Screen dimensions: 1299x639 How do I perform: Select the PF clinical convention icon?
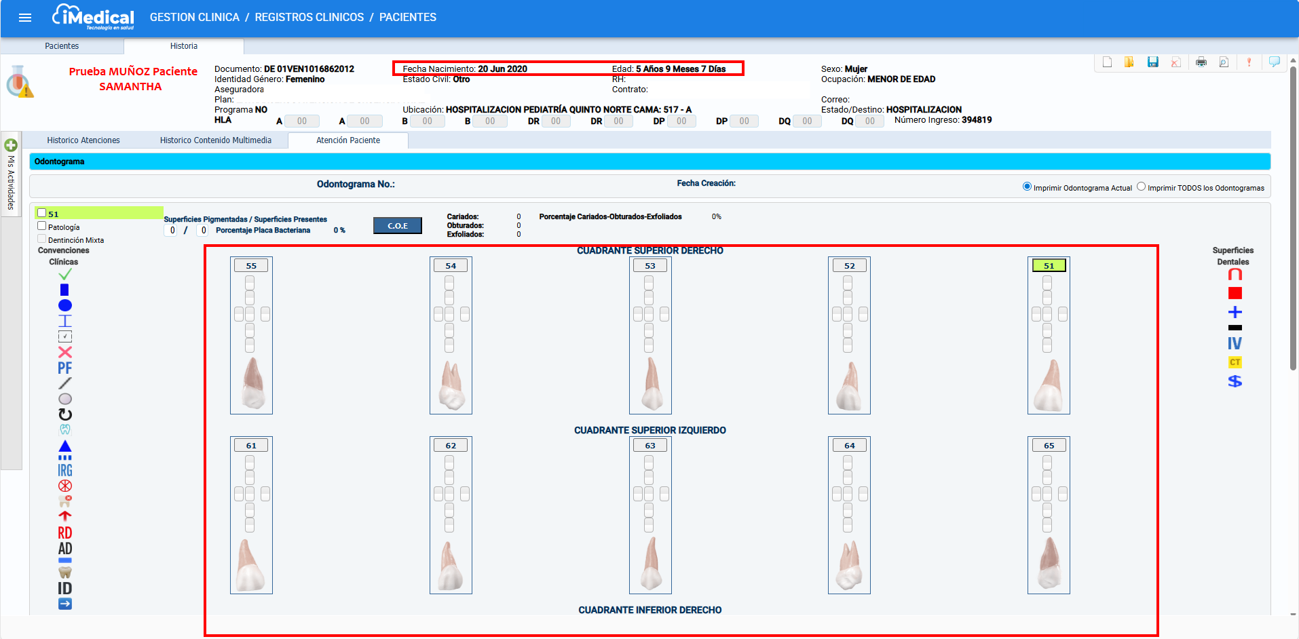click(64, 368)
